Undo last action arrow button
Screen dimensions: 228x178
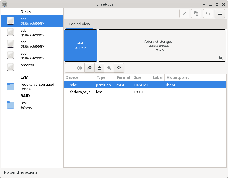[208, 13]
